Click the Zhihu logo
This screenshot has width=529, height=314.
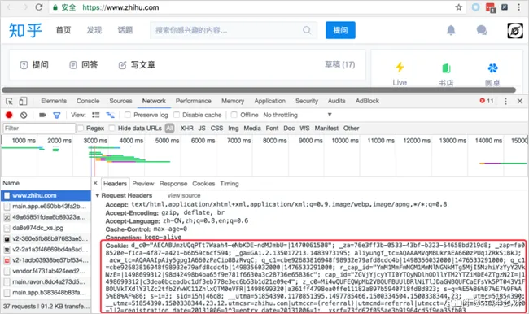25,30
